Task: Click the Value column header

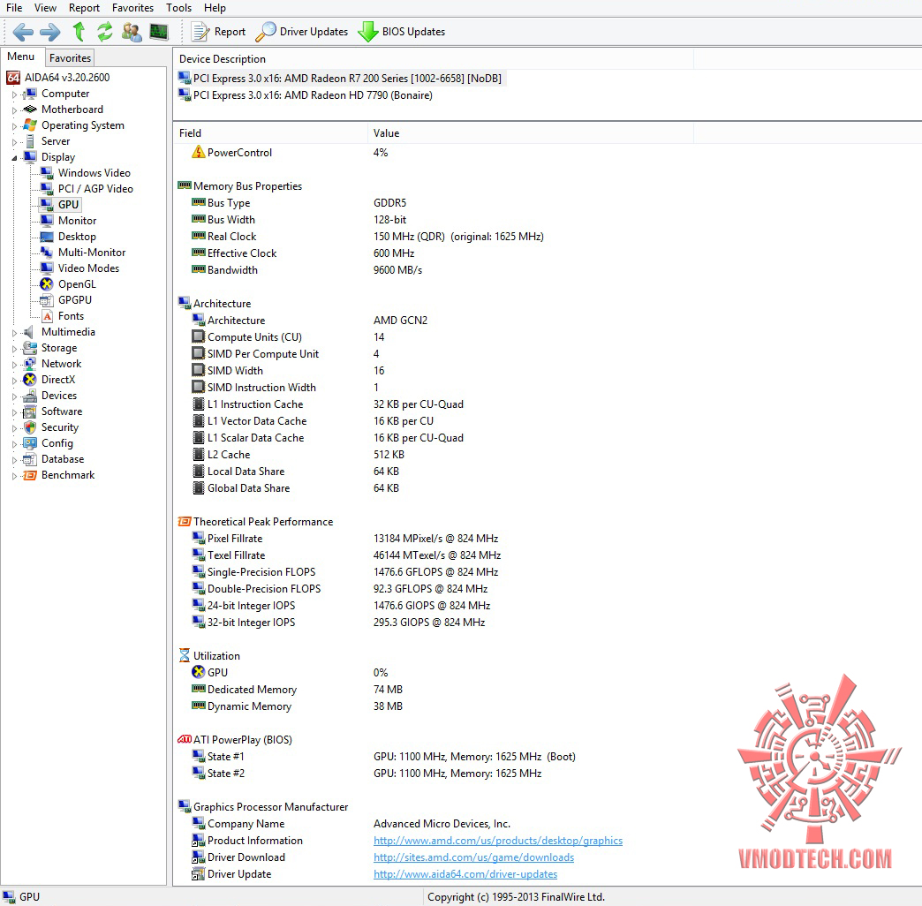Action: pos(531,132)
